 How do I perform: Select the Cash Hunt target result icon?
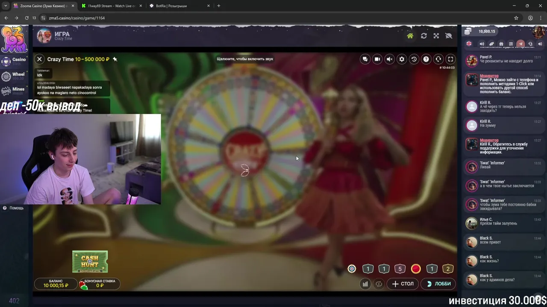point(352,269)
